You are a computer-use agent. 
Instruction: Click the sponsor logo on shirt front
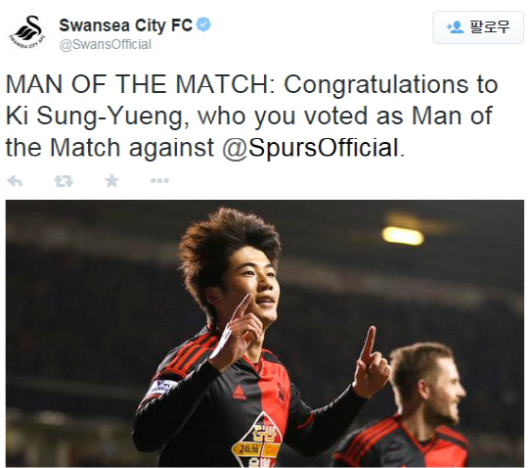tap(258, 443)
